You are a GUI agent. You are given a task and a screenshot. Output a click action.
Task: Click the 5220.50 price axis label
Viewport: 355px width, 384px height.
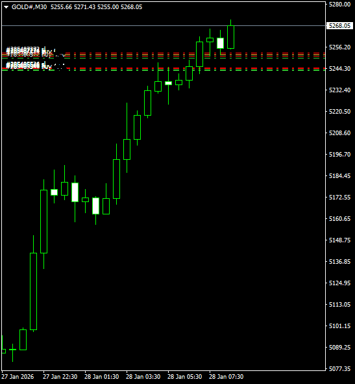coord(339,111)
